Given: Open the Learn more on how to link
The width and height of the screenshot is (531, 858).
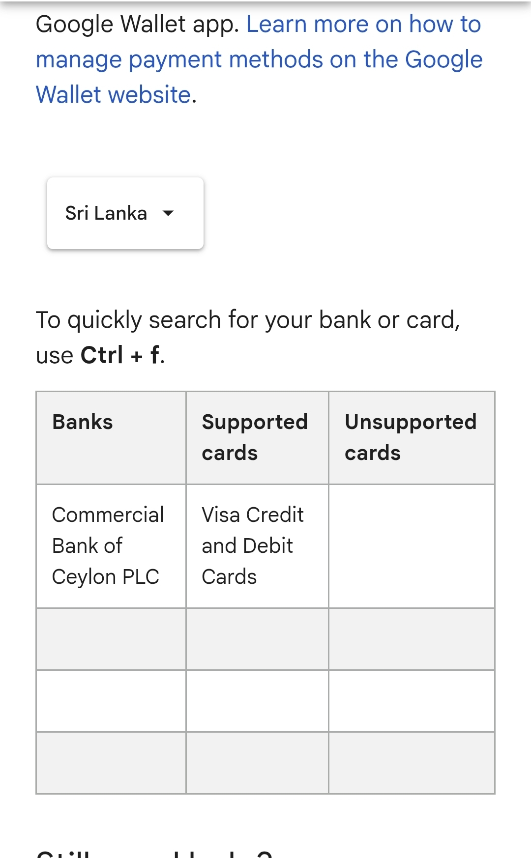Looking at the screenshot, I should 363,24.
